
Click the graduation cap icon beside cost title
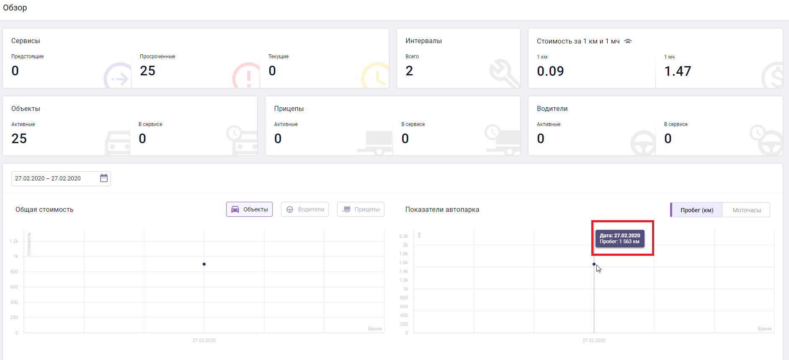point(628,41)
